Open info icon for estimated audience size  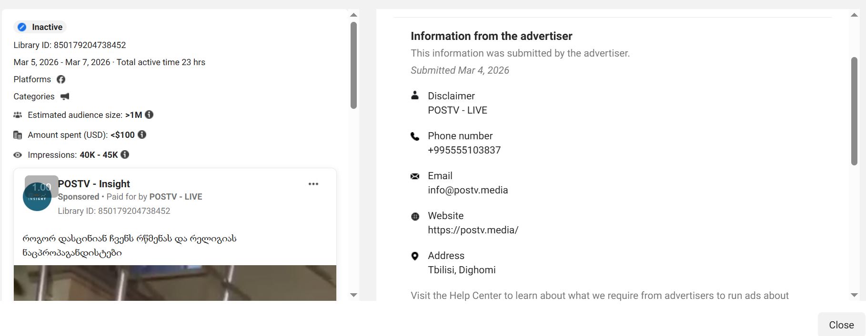tap(149, 115)
